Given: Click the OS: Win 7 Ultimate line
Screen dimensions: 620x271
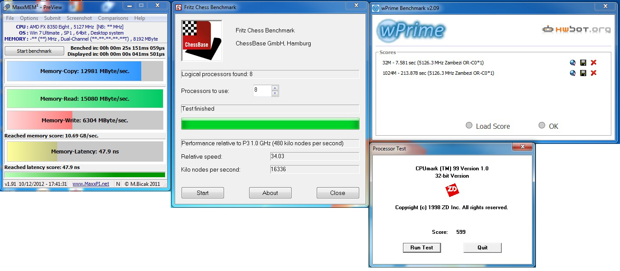Looking at the screenshot, I should click(x=71, y=33).
